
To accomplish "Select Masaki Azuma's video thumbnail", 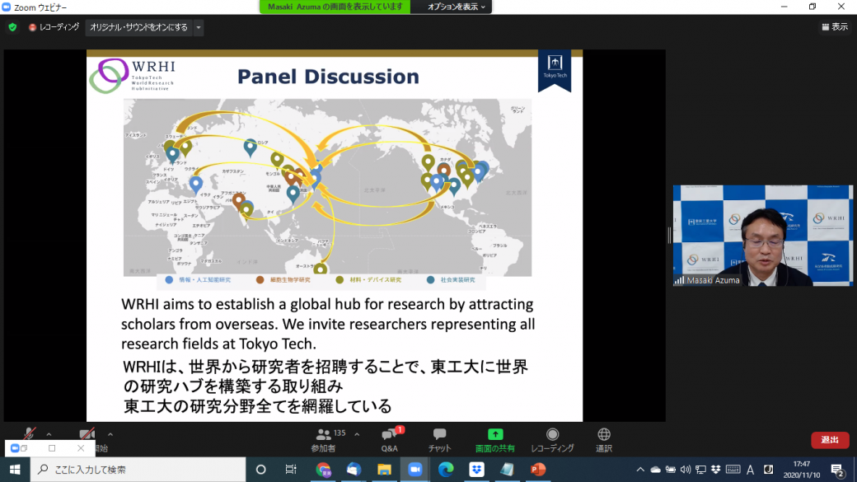I will [763, 236].
